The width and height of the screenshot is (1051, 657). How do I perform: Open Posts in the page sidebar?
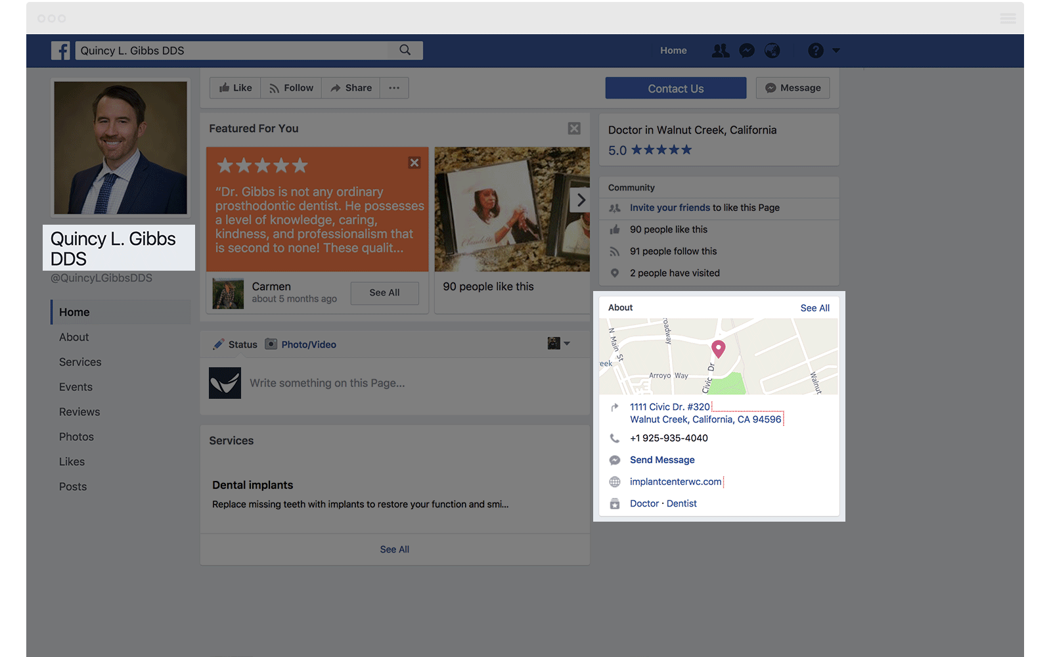click(x=73, y=487)
